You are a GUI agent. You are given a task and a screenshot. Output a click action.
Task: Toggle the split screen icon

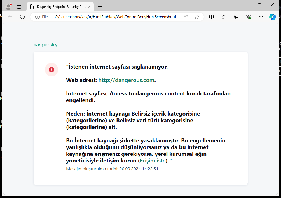coord(212,17)
